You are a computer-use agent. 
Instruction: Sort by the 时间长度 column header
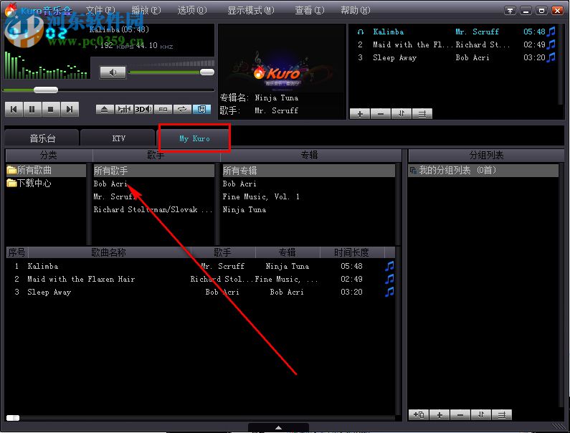(351, 252)
